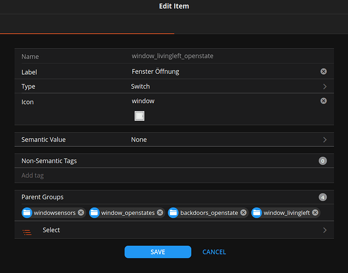Click the Add tag input field

pyautogui.click(x=164, y=175)
